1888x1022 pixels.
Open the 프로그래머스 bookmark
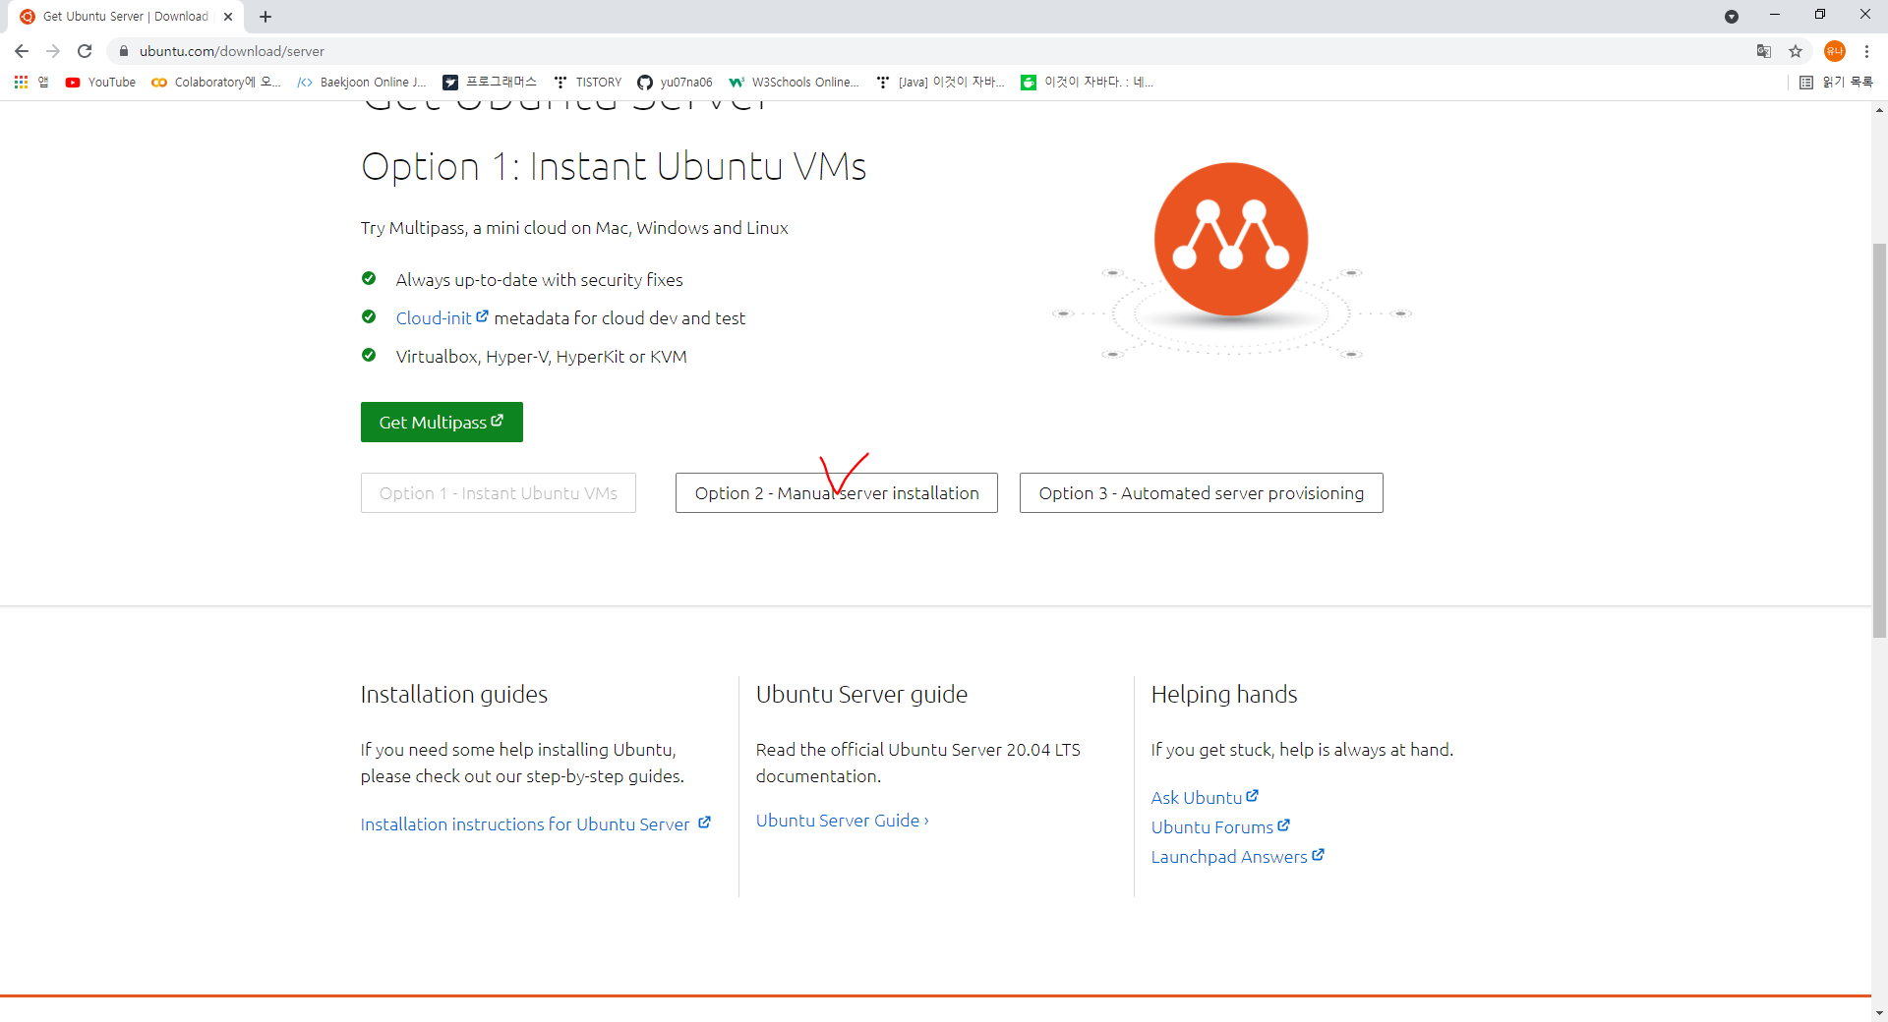pos(490,83)
